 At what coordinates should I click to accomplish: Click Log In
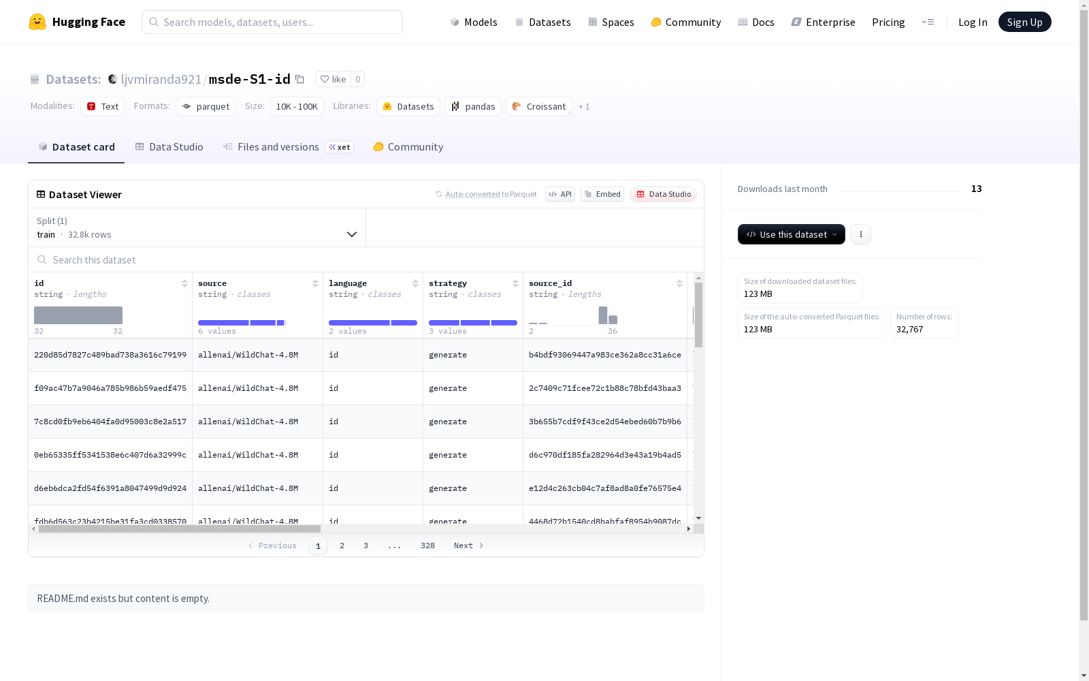[973, 22]
